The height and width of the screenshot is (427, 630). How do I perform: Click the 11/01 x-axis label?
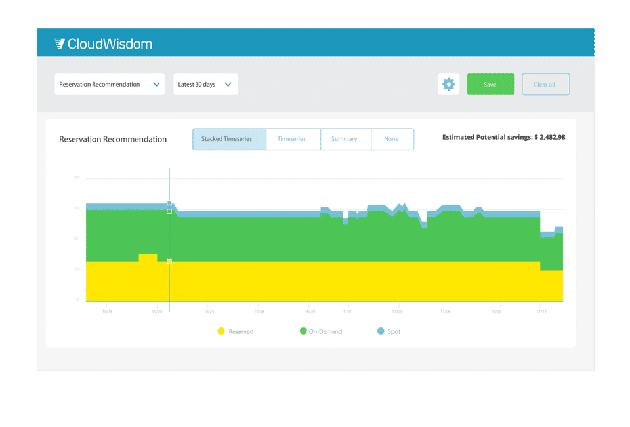348,312
